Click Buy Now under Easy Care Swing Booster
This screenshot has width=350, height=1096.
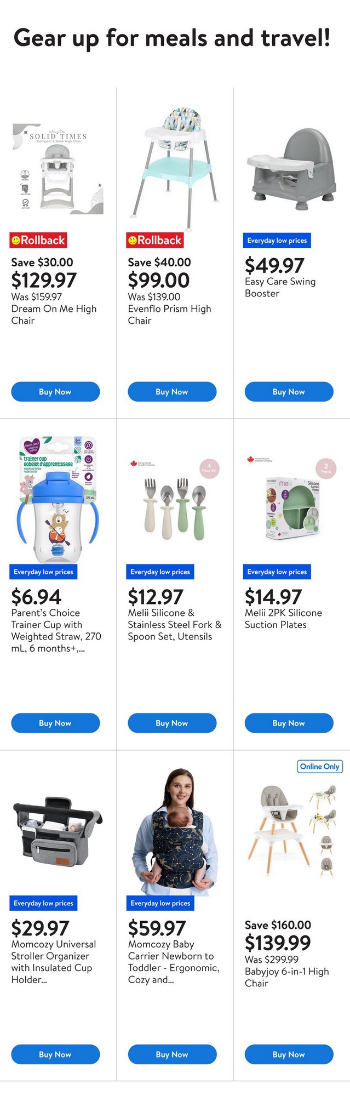[x=289, y=392]
